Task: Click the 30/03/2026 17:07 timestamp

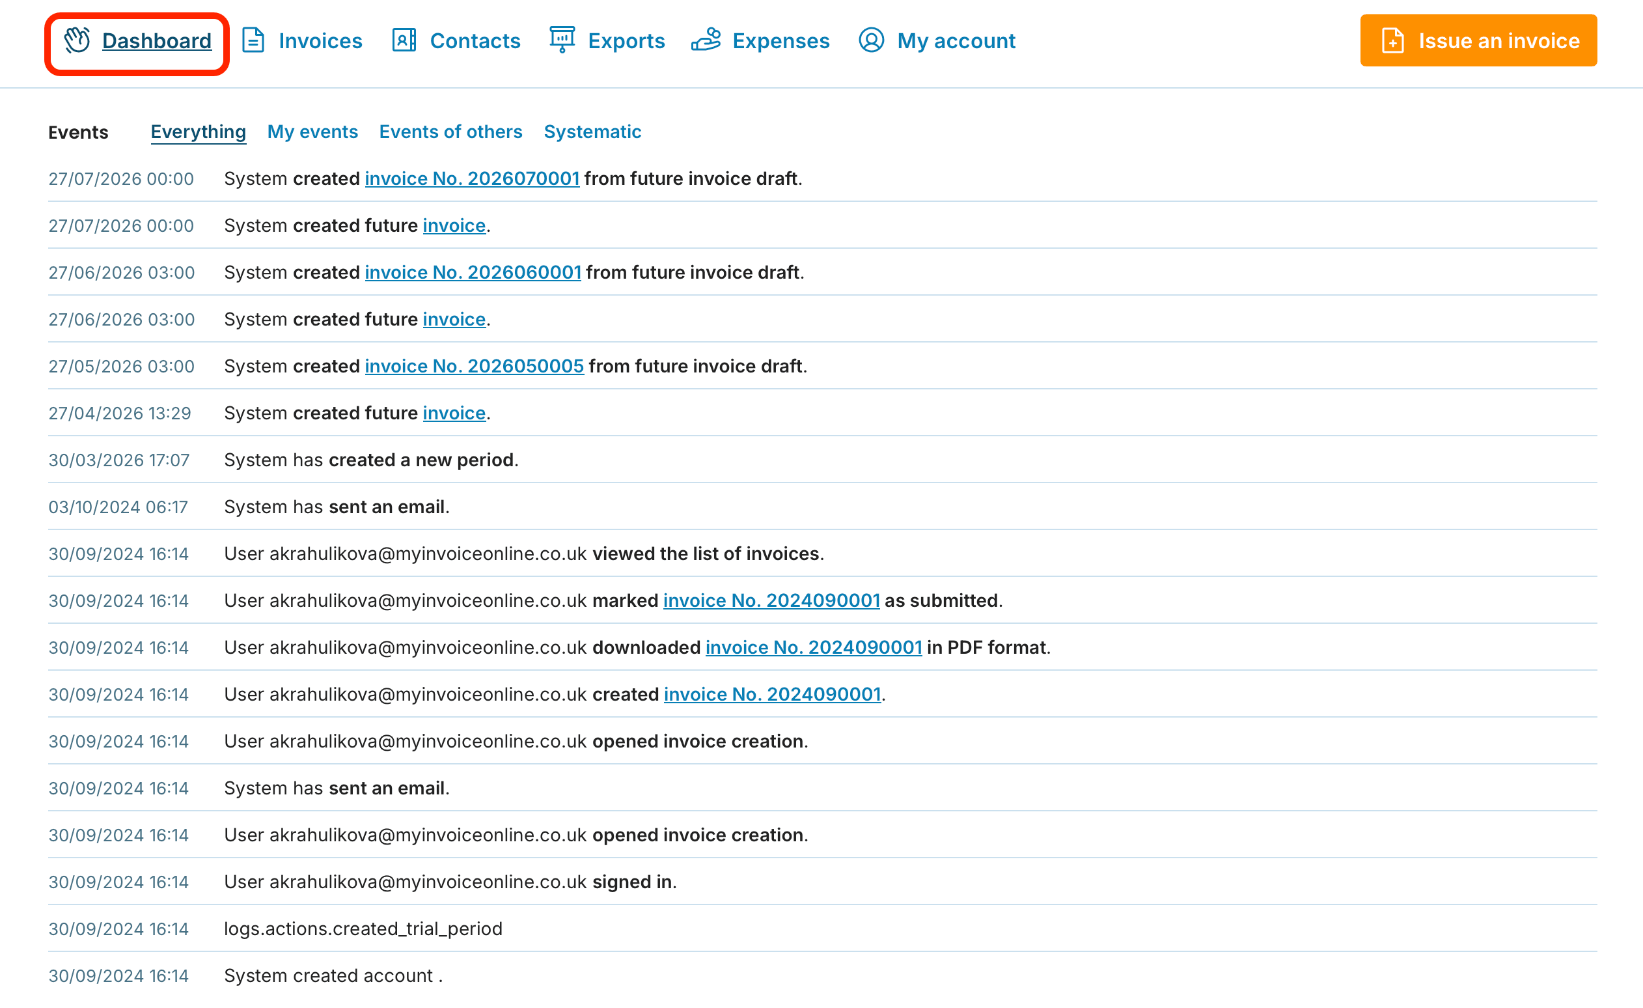Action: [x=118, y=460]
